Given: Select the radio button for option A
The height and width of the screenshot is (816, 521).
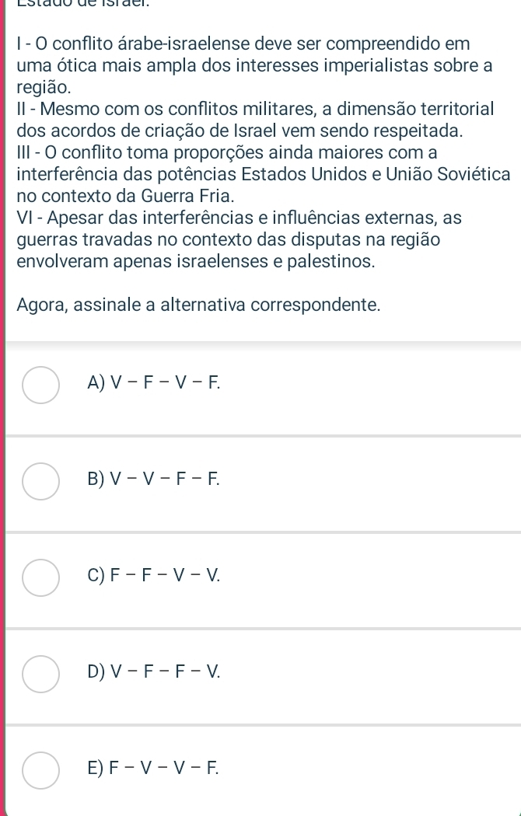Looking at the screenshot, I should [40, 385].
